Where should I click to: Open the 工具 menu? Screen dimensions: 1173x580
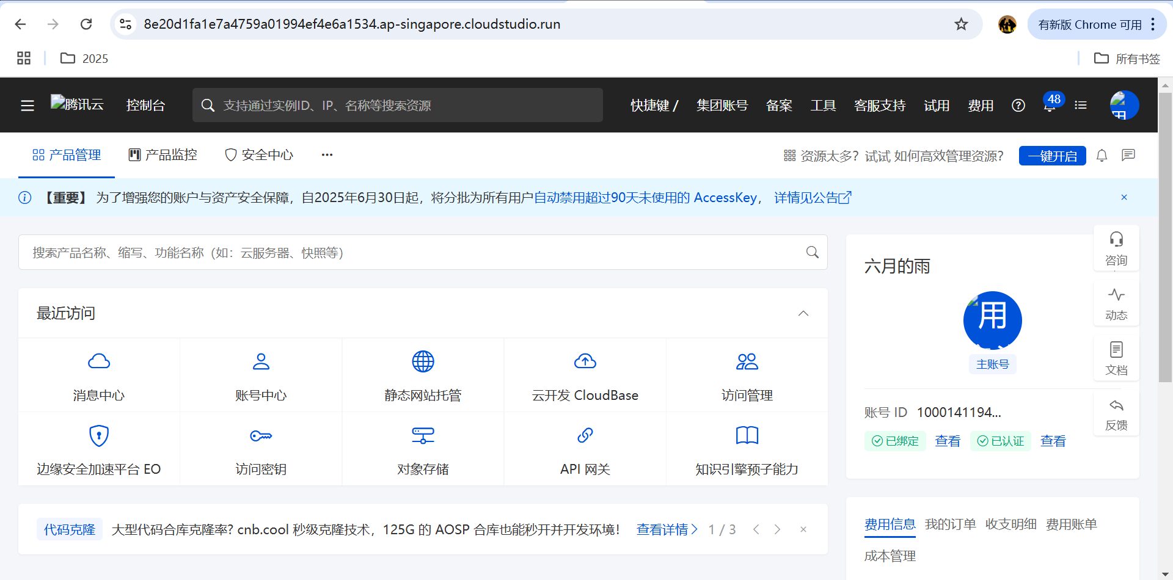823,106
